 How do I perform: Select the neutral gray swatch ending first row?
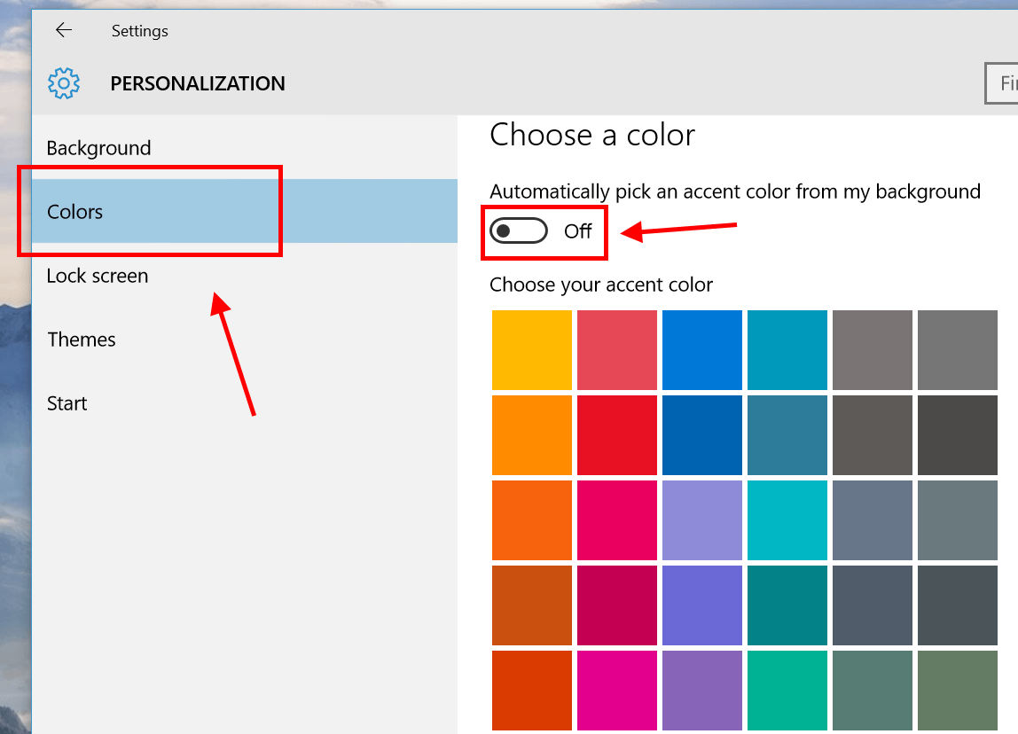click(958, 350)
